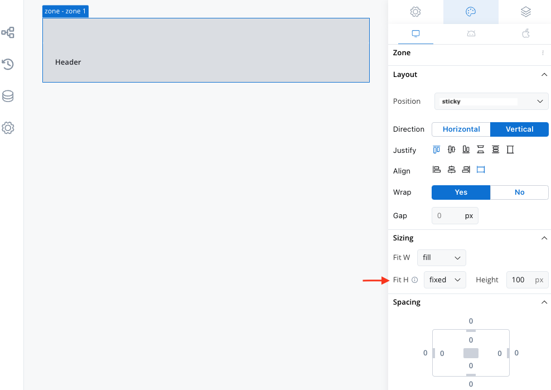Click the top padding value
Image resolution: width=551 pixels, height=390 pixels.
click(x=471, y=340)
